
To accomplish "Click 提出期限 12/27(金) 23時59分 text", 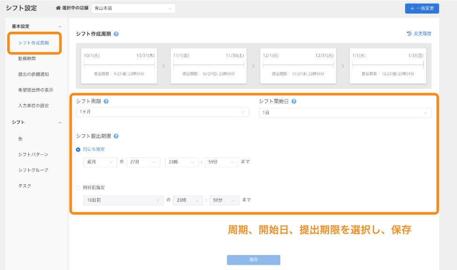I will pyautogui.click(x=388, y=74).
